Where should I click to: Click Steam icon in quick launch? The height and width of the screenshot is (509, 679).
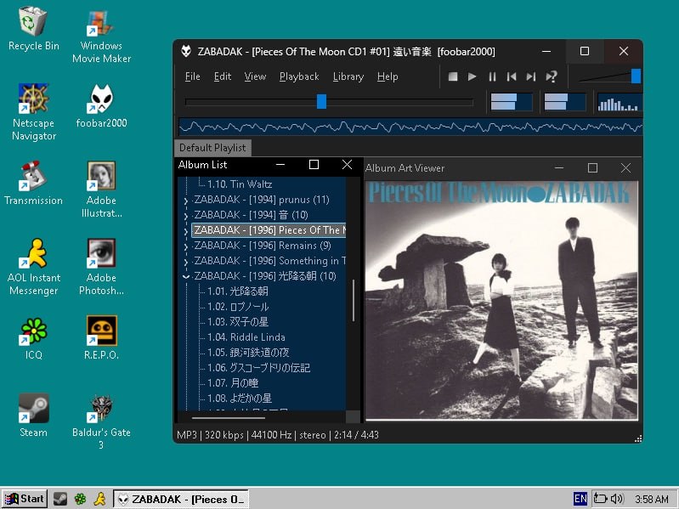(x=60, y=499)
